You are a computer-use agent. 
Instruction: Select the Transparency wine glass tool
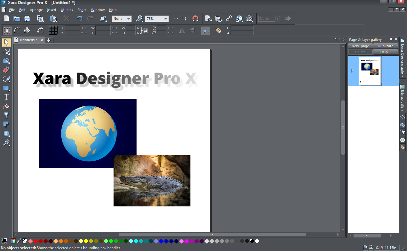(6, 115)
